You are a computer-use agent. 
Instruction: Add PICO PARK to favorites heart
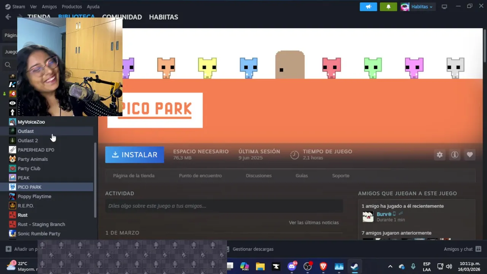(470, 155)
